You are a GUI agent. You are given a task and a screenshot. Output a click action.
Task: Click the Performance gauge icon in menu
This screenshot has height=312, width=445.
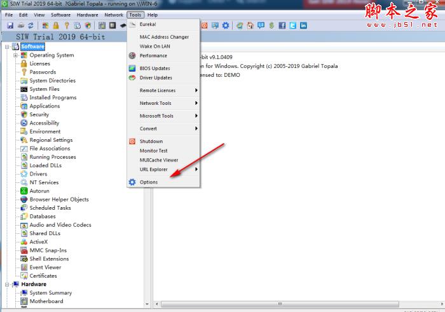pos(132,55)
